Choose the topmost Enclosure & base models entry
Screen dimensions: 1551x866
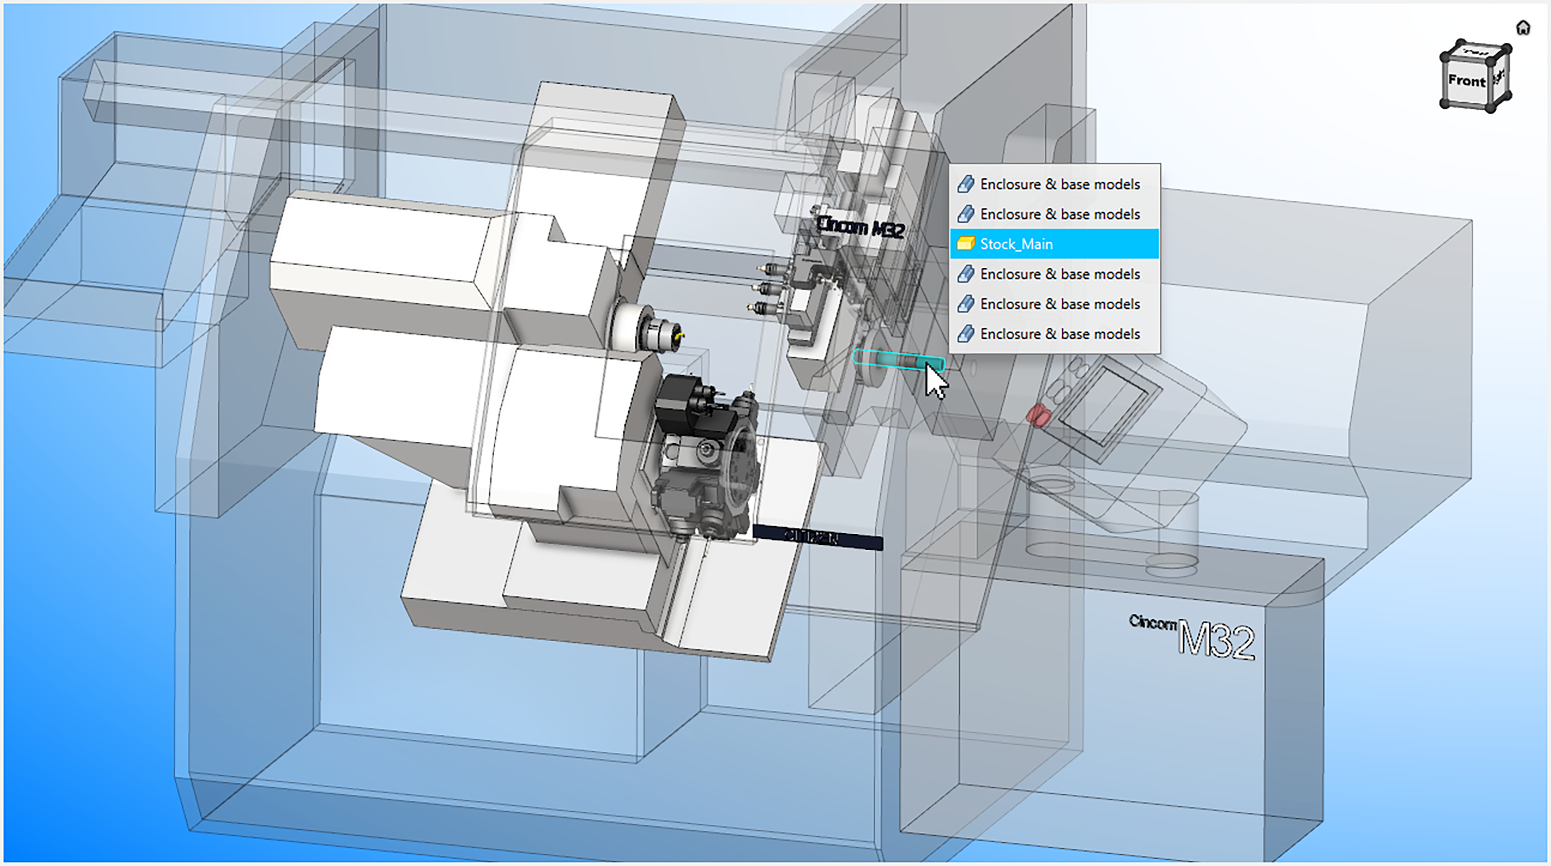pyautogui.click(x=1054, y=184)
